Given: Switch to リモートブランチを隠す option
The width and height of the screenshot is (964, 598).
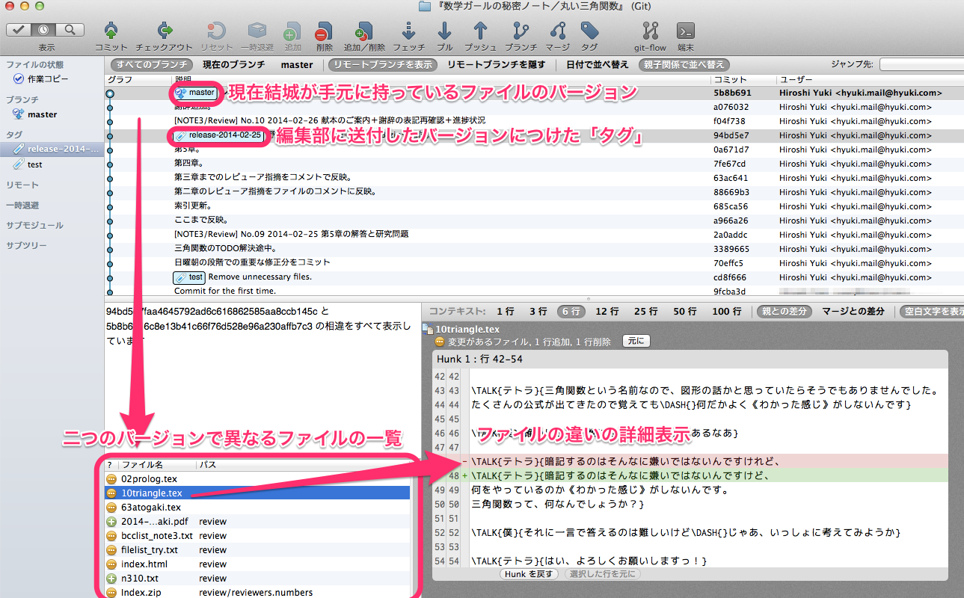Looking at the screenshot, I should (x=496, y=65).
